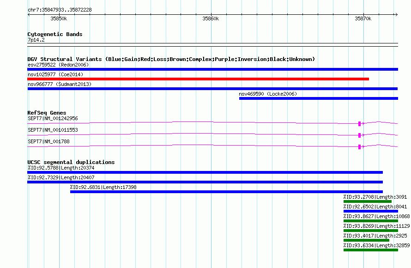
Task: Click the red loss bar nsv1025977
Action: click(x=198, y=79)
